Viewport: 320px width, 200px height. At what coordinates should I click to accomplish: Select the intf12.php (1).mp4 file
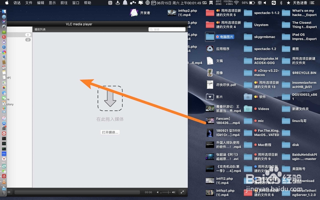pyautogui.click(x=219, y=180)
